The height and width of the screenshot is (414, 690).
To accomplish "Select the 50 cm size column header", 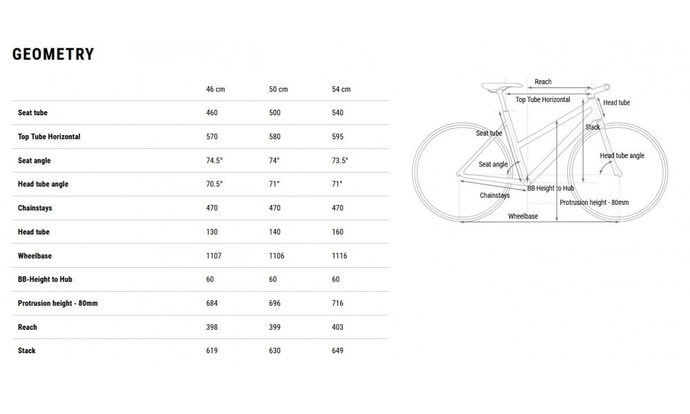I will pos(278,90).
